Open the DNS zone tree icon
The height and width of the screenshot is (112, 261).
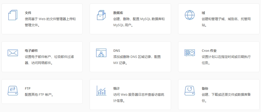(x=101, y=53)
